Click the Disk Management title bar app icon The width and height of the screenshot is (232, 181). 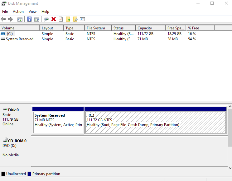point(4,3)
